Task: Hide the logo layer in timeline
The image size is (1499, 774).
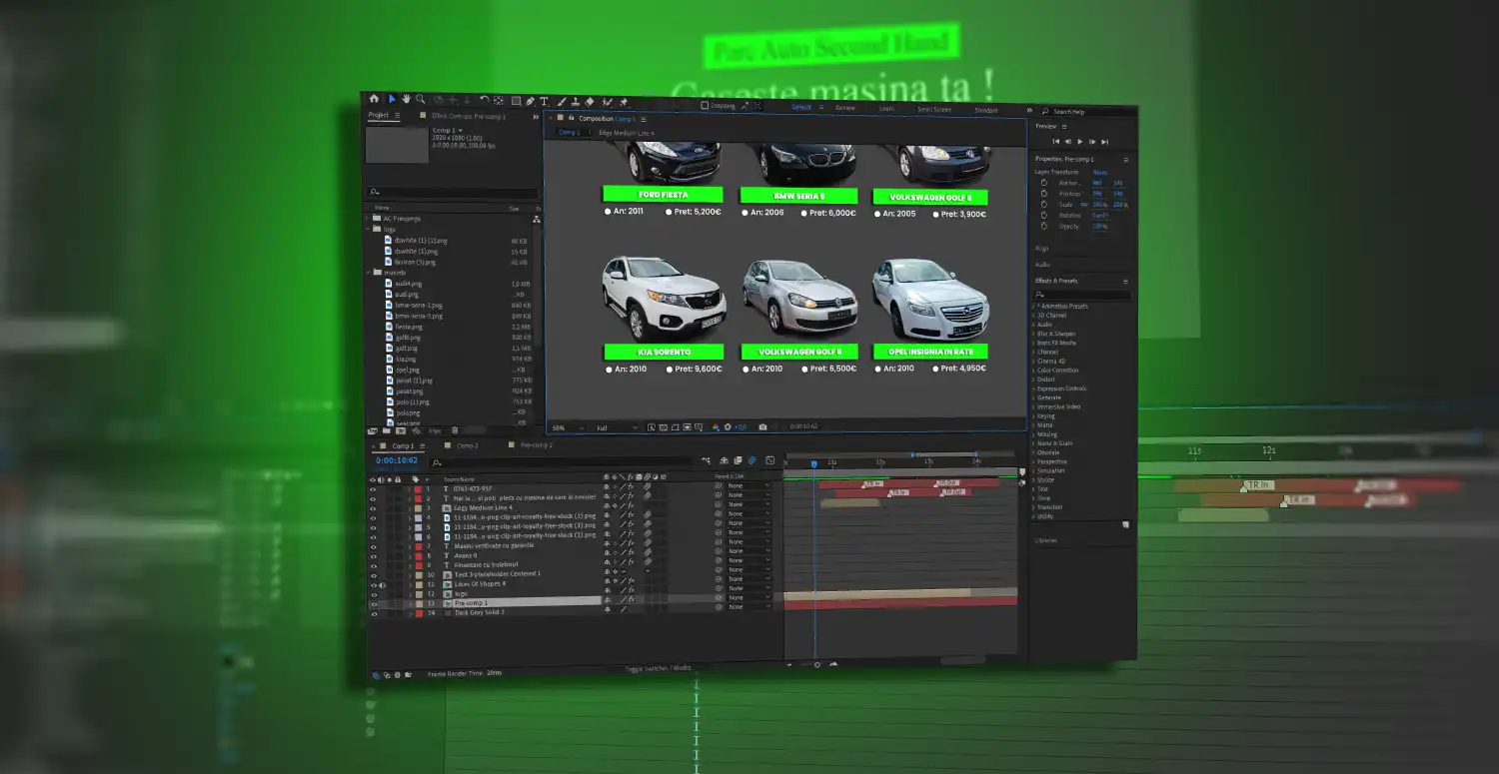Action: click(x=373, y=594)
